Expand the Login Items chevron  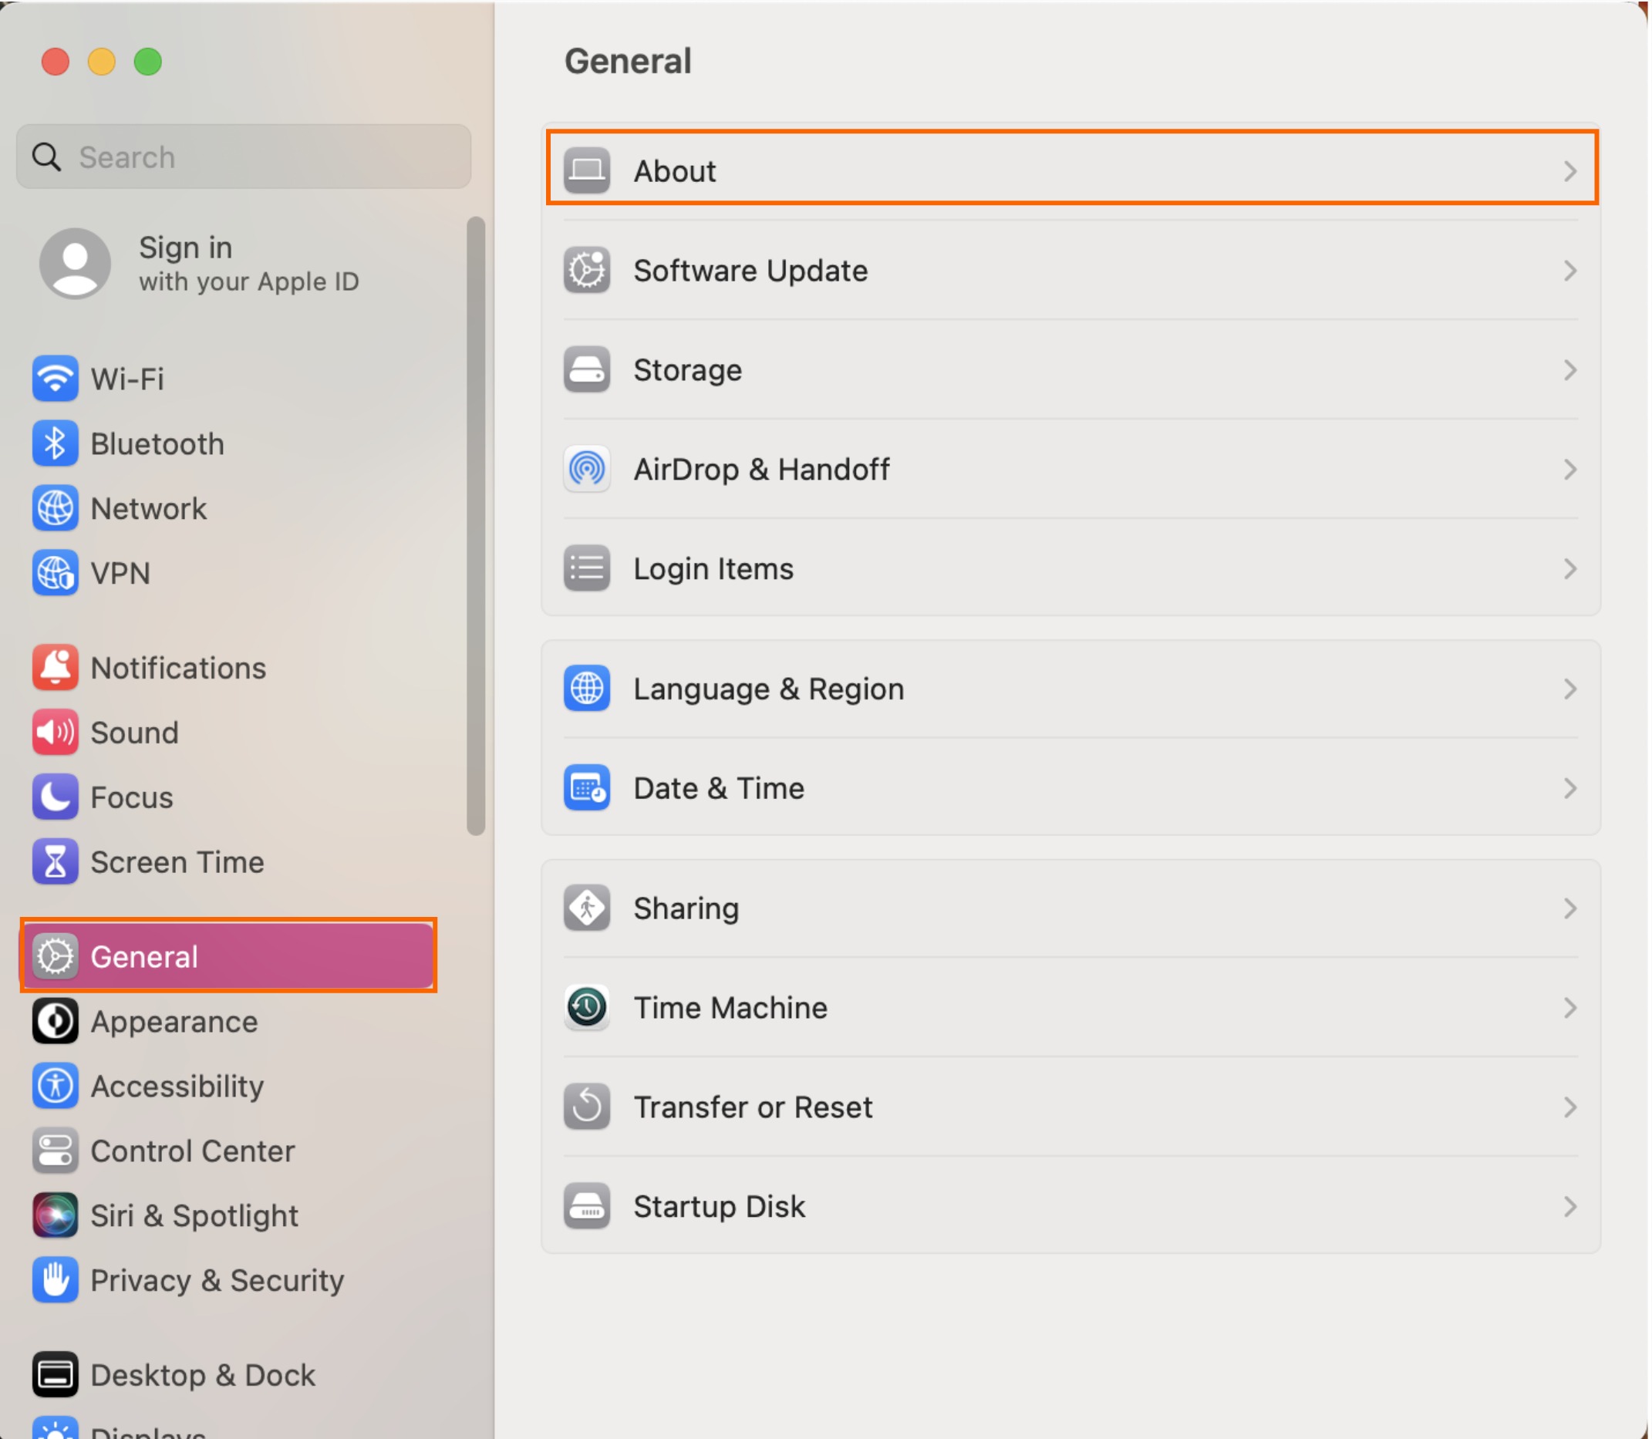point(1571,569)
